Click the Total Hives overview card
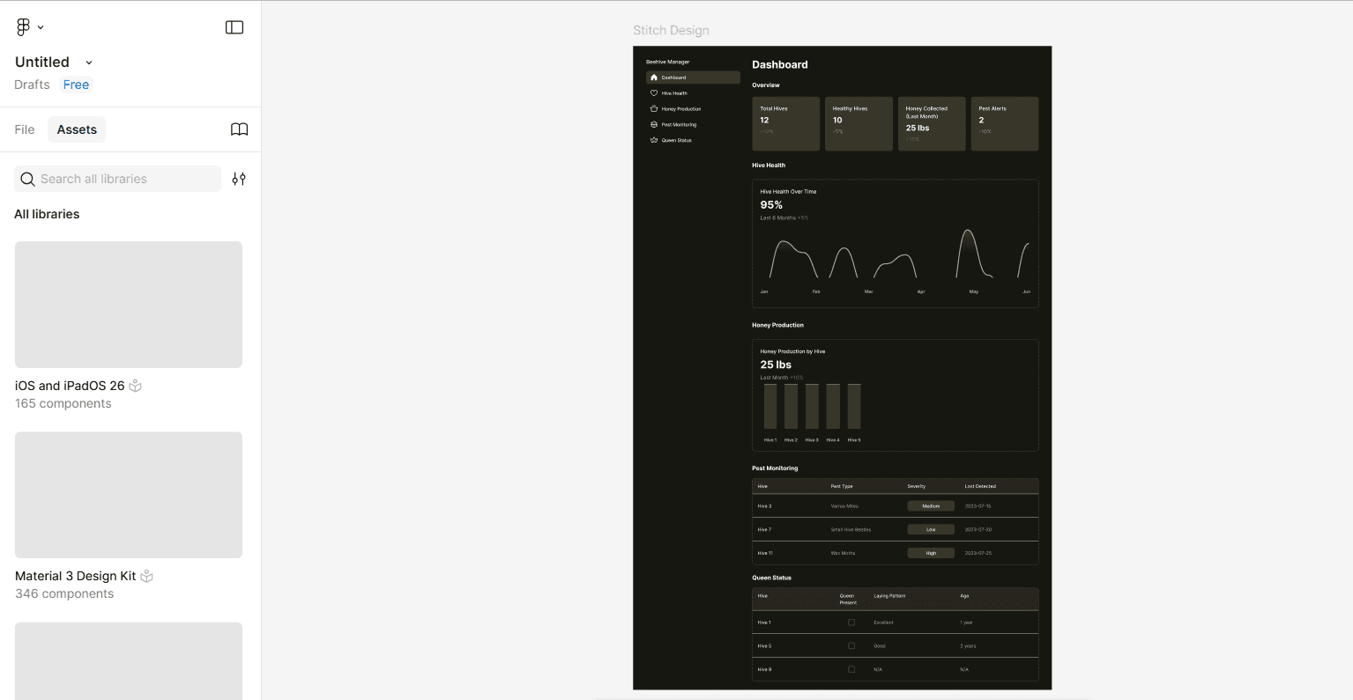 click(786, 123)
